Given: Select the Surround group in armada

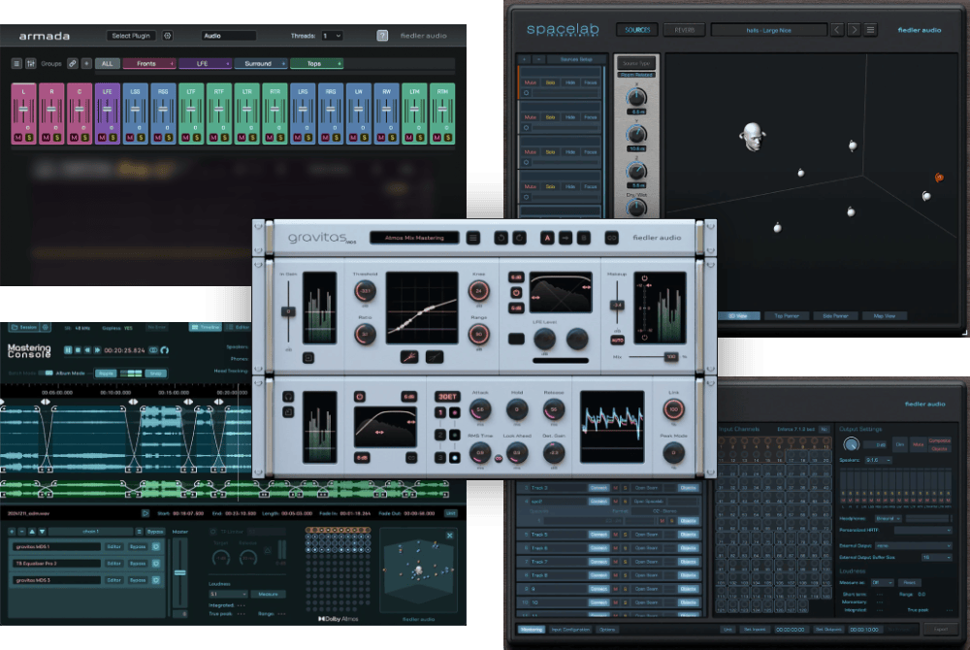Looking at the screenshot, I should click(x=260, y=64).
